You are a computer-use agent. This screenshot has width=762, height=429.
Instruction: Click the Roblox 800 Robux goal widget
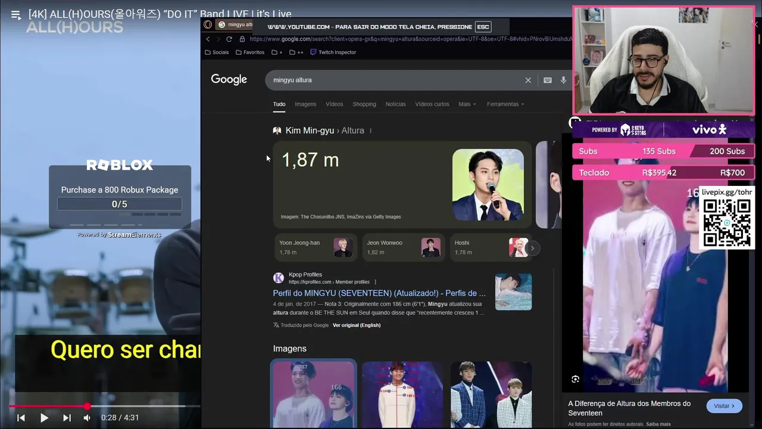click(x=120, y=197)
